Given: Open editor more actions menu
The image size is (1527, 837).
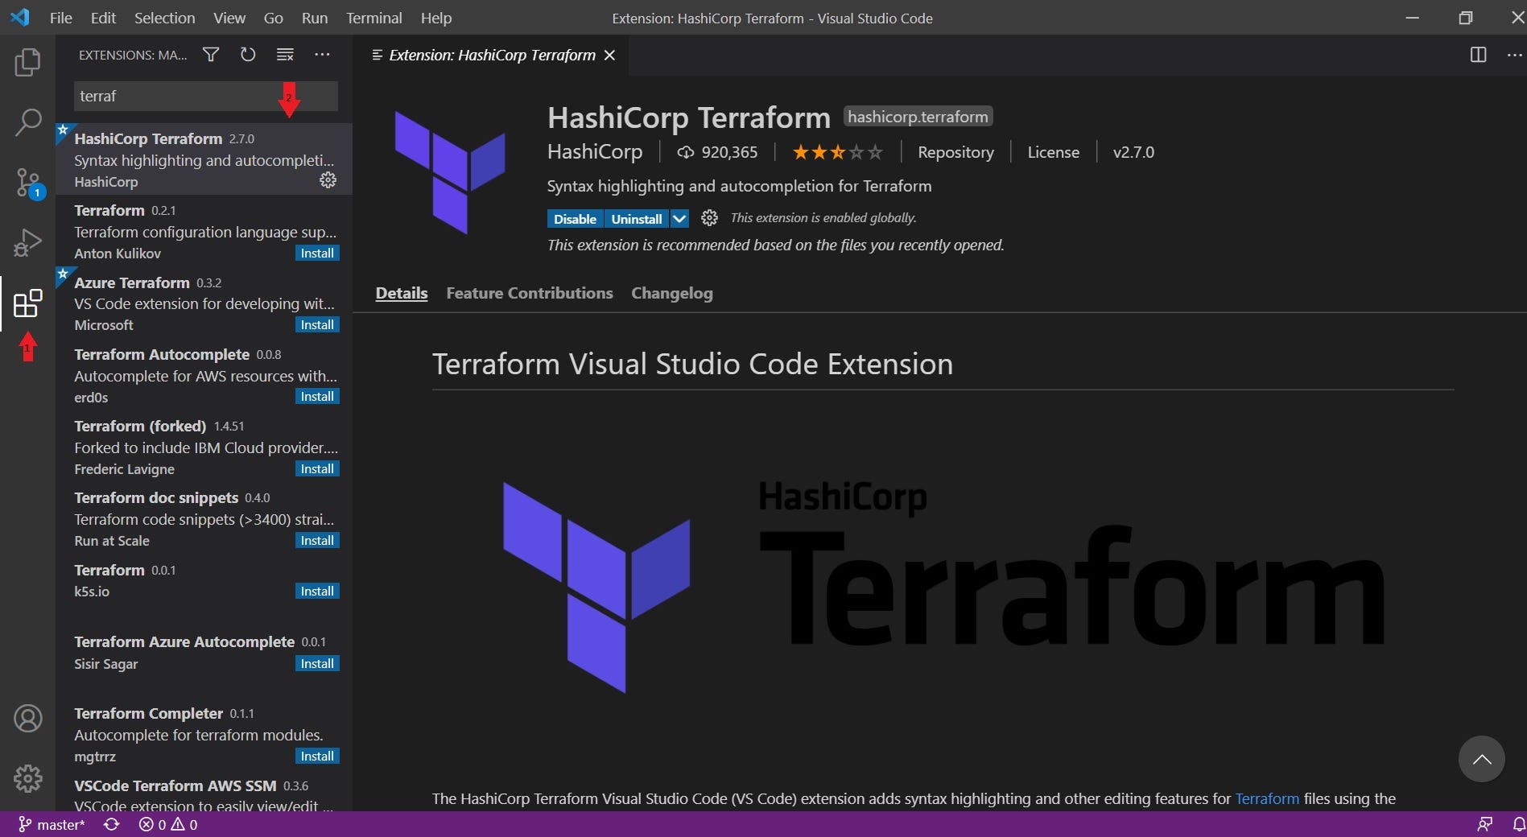Looking at the screenshot, I should 1514,55.
